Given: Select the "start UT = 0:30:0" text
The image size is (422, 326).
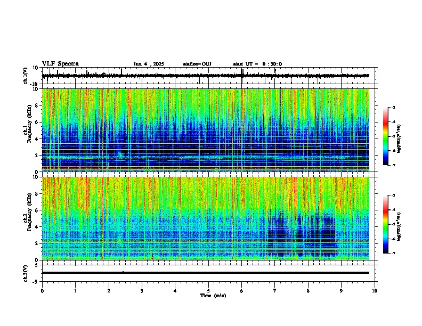Looking at the screenshot, I should pos(257,64).
